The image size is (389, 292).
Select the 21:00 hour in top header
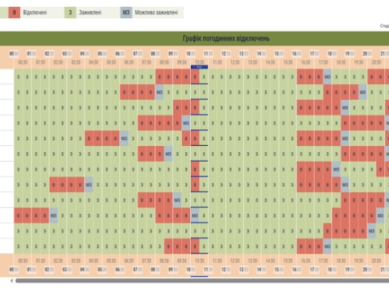pyautogui.click(x=385, y=54)
